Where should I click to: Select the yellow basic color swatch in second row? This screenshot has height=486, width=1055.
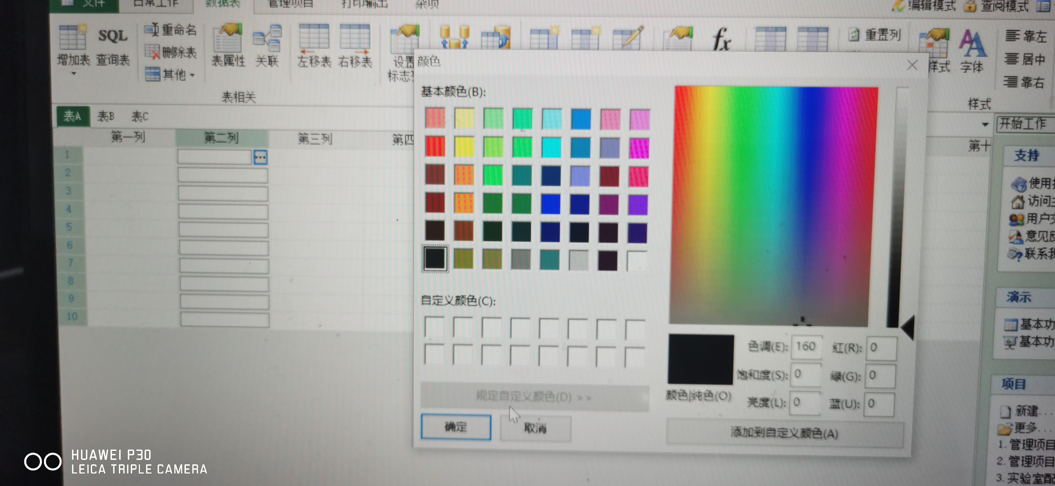(x=464, y=147)
